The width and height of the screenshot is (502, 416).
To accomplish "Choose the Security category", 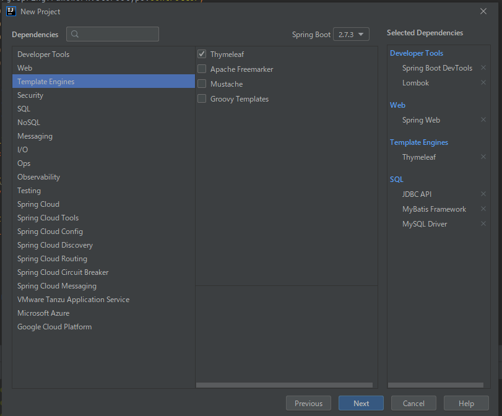I will [103, 95].
